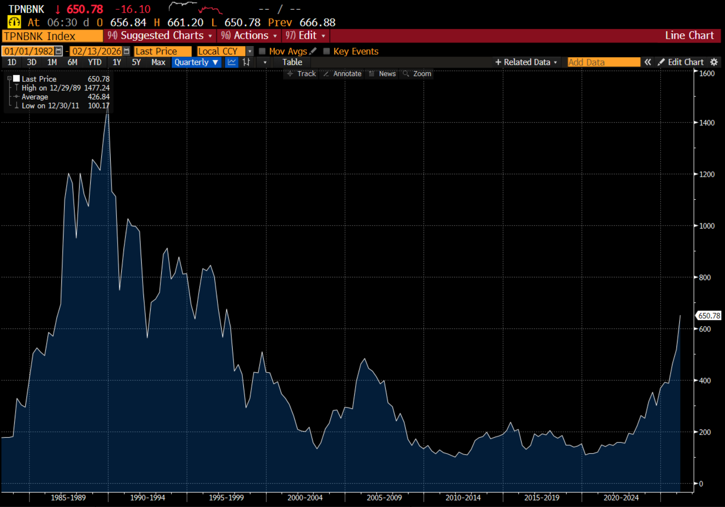Open the Quarterly periodicity dropdown
This screenshot has width=725, height=507.
click(x=196, y=62)
